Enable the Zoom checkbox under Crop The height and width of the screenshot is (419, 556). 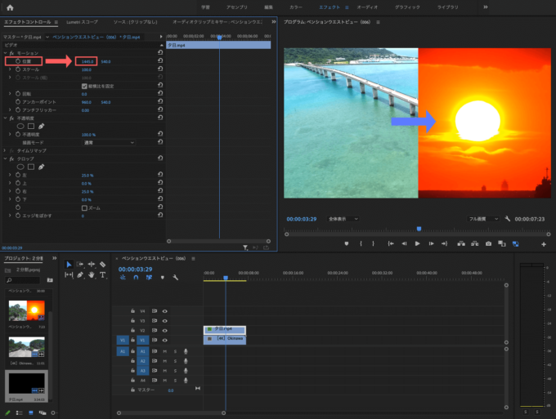pyautogui.click(x=84, y=208)
